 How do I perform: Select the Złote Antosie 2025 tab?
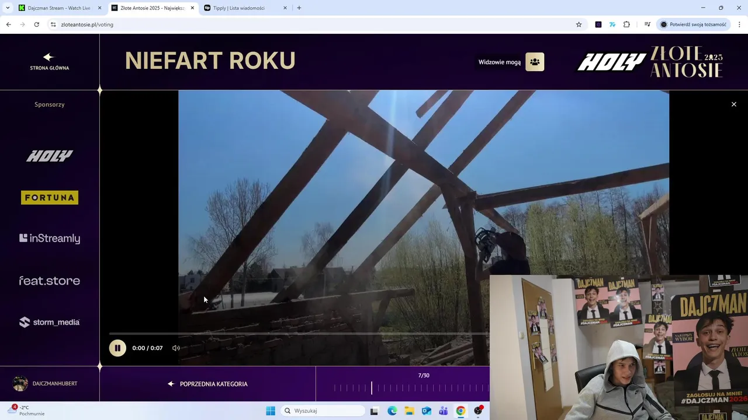pyautogui.click(x=152, y=8)
